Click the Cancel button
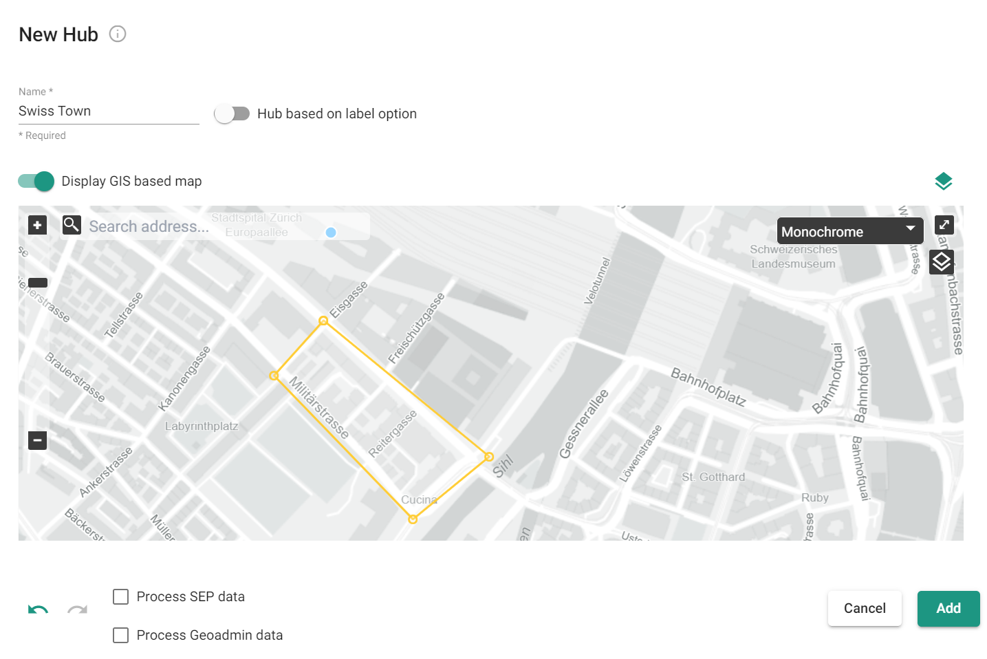Screen dimensions: 987x659 [865, 608]
